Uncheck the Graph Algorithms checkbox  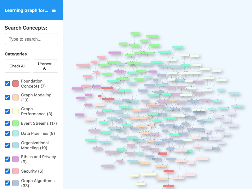point(7,183)
